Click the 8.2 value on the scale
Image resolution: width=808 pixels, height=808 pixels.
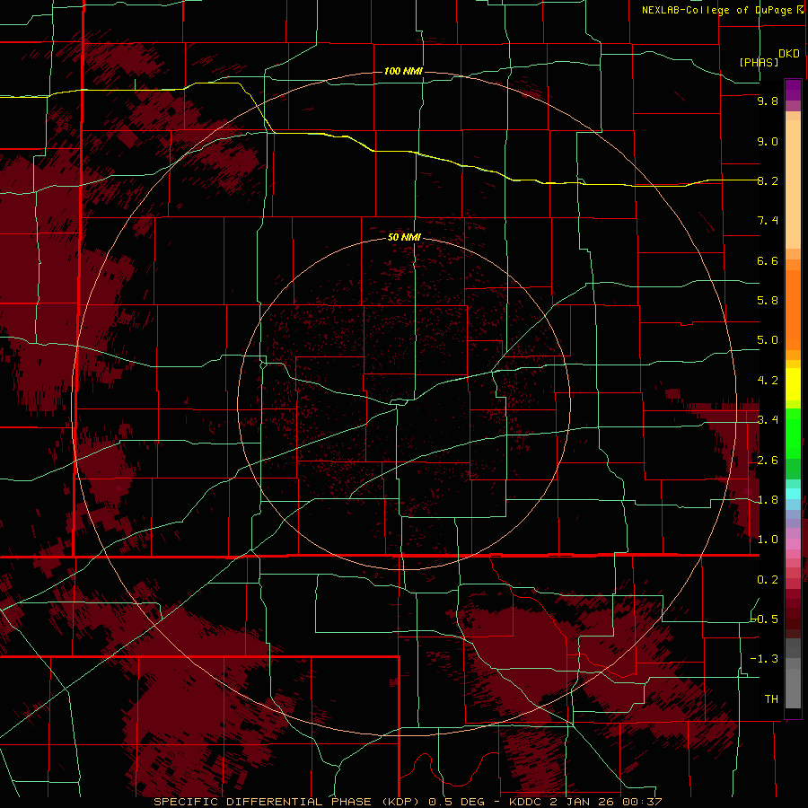click(x=768, y=180)
